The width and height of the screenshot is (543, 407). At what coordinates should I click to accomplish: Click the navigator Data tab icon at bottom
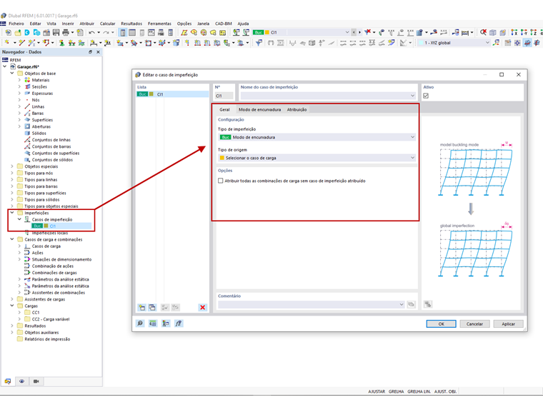pyautogui.click(x=8, y=381)
